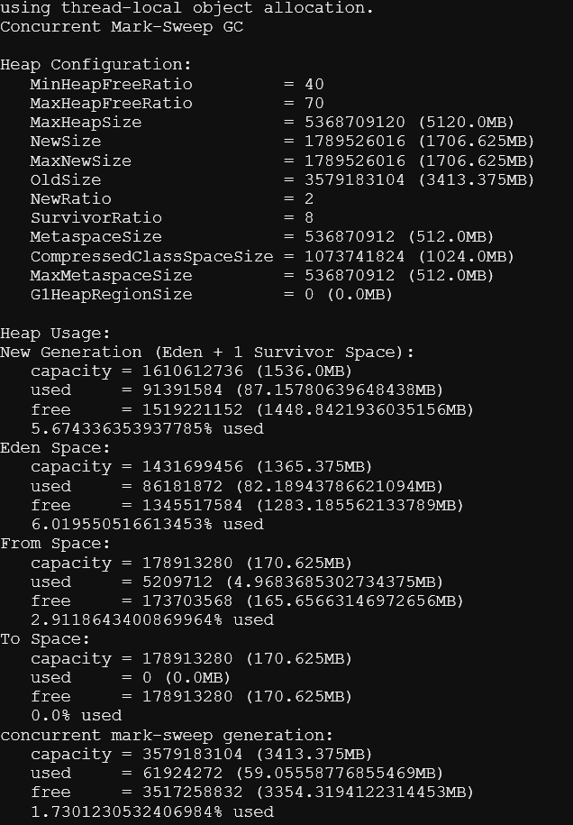Click the MaxHeapFreeRatio value 70
Image resolution: width=573 pixels, height=825 pixels.
(314, 103)
